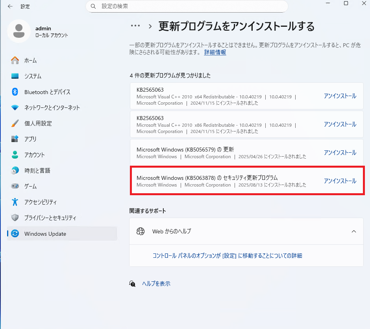
Task: Click the アカウント person icon
Action: point(15,155)
